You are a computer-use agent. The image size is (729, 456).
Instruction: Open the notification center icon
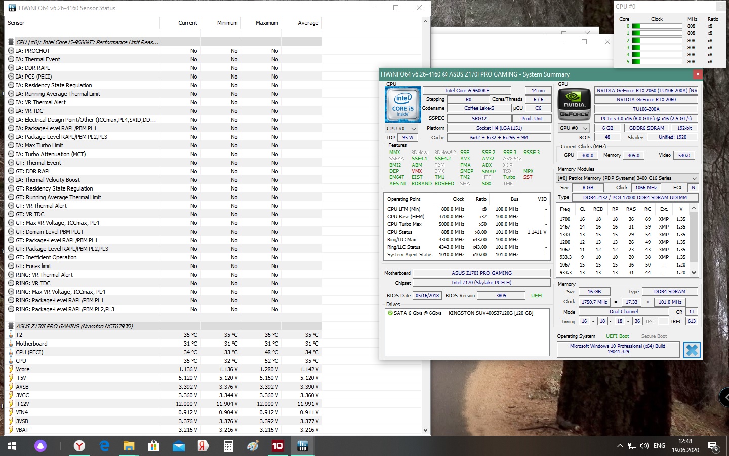click(713, 446)
